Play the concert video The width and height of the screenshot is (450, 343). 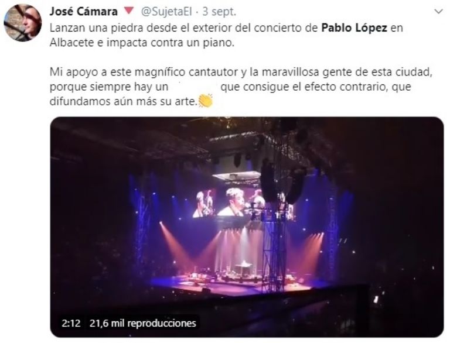click(x=247, y=227)
